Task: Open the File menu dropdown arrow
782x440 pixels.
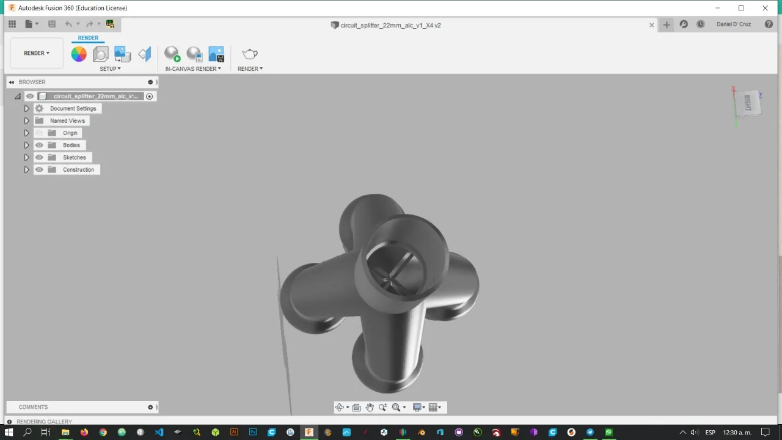Action: tap(37, 24)
